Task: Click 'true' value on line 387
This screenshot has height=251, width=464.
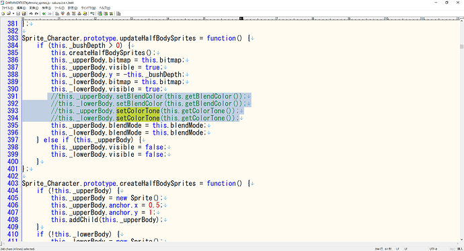Action: pyautogui.click(x=153, y=67)
